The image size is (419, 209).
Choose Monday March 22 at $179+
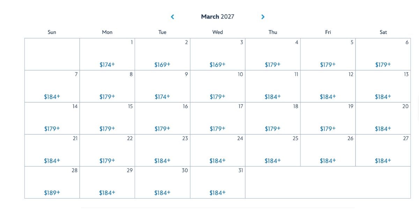(107, 150)
